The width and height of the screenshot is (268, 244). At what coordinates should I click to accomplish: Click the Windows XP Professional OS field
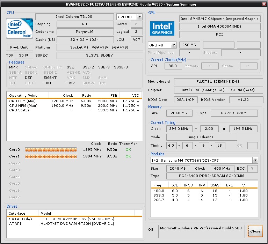(x=202, y=231)
